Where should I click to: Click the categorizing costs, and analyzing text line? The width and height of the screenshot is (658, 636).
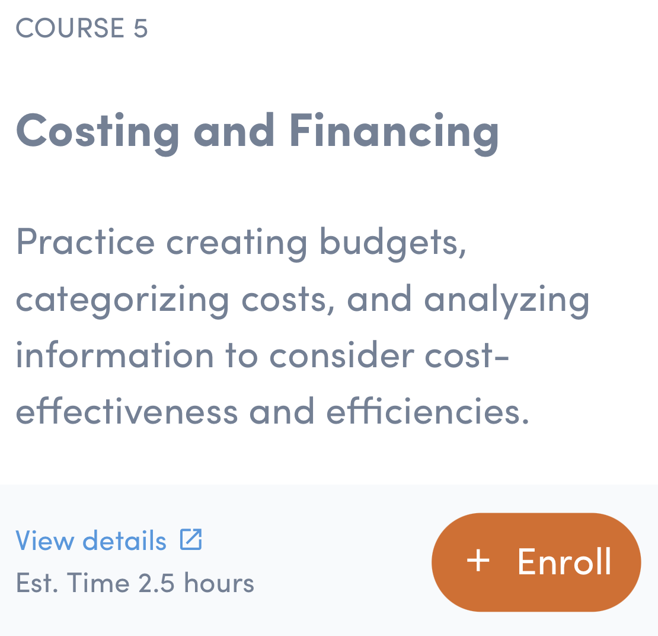(302, 298)
